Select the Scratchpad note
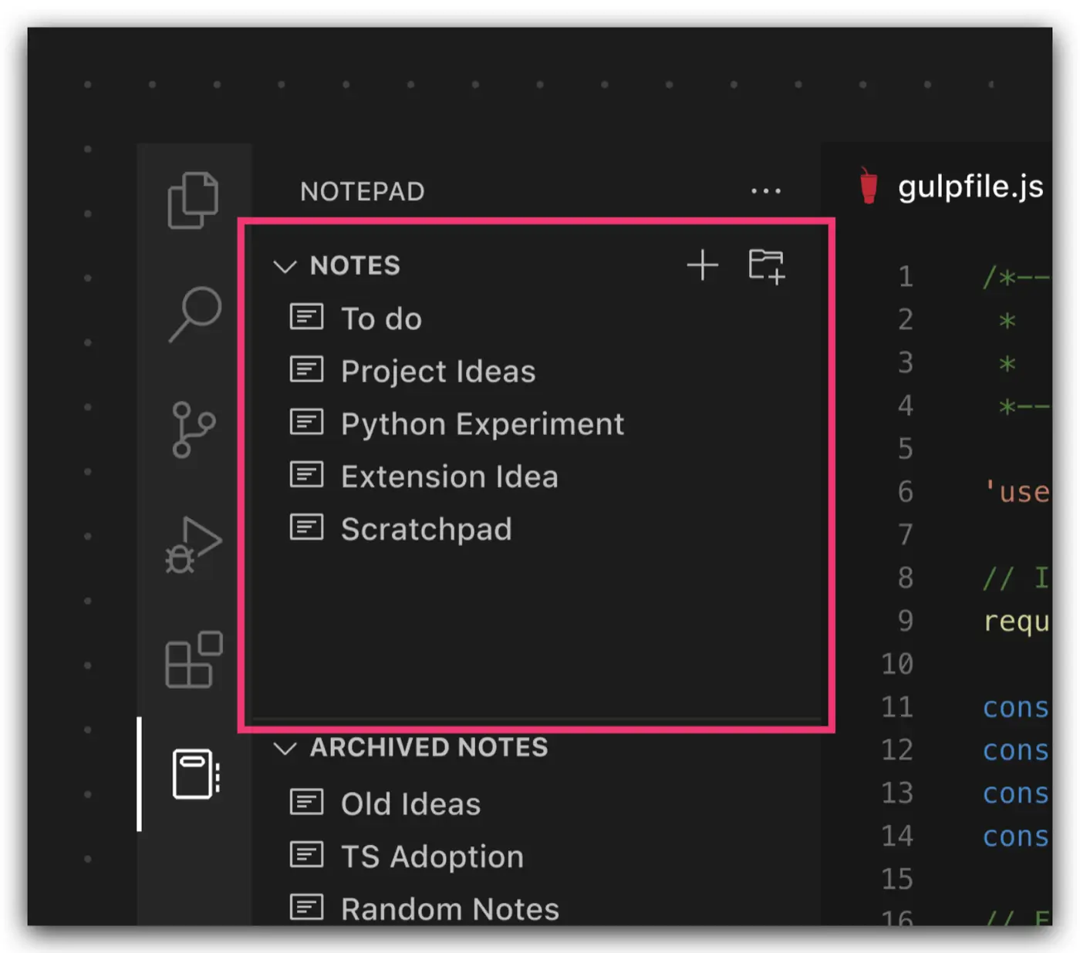The height and width of the screenshot is (953, 1080). 426,530
